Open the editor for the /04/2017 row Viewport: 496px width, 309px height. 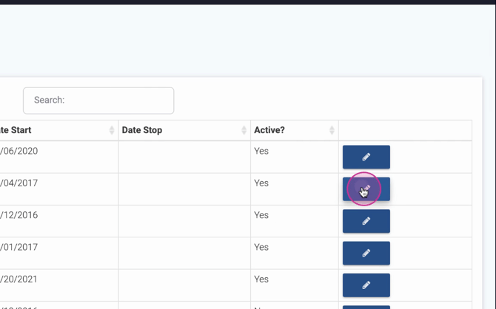pos(366,189)
